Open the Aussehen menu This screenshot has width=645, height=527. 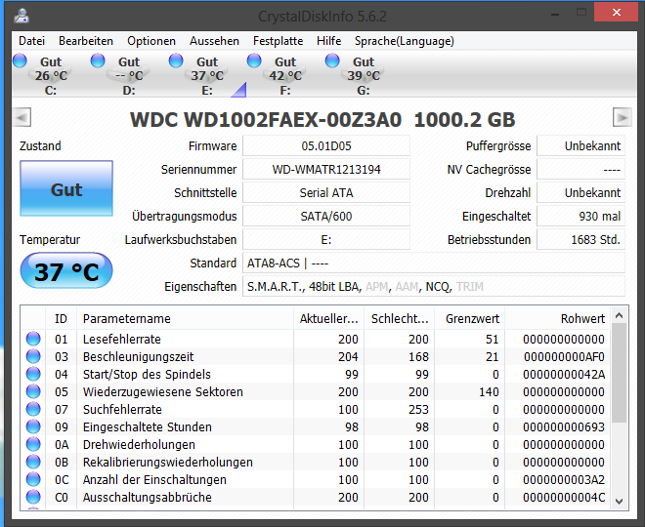214,41
